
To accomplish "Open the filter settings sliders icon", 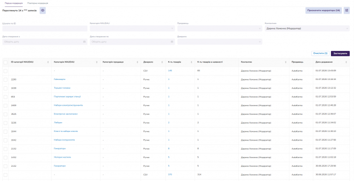I will [347, 11].
